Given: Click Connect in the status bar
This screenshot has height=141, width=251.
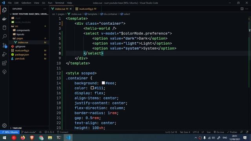Looking at the screenshot, I should click(x=63, y=132).
